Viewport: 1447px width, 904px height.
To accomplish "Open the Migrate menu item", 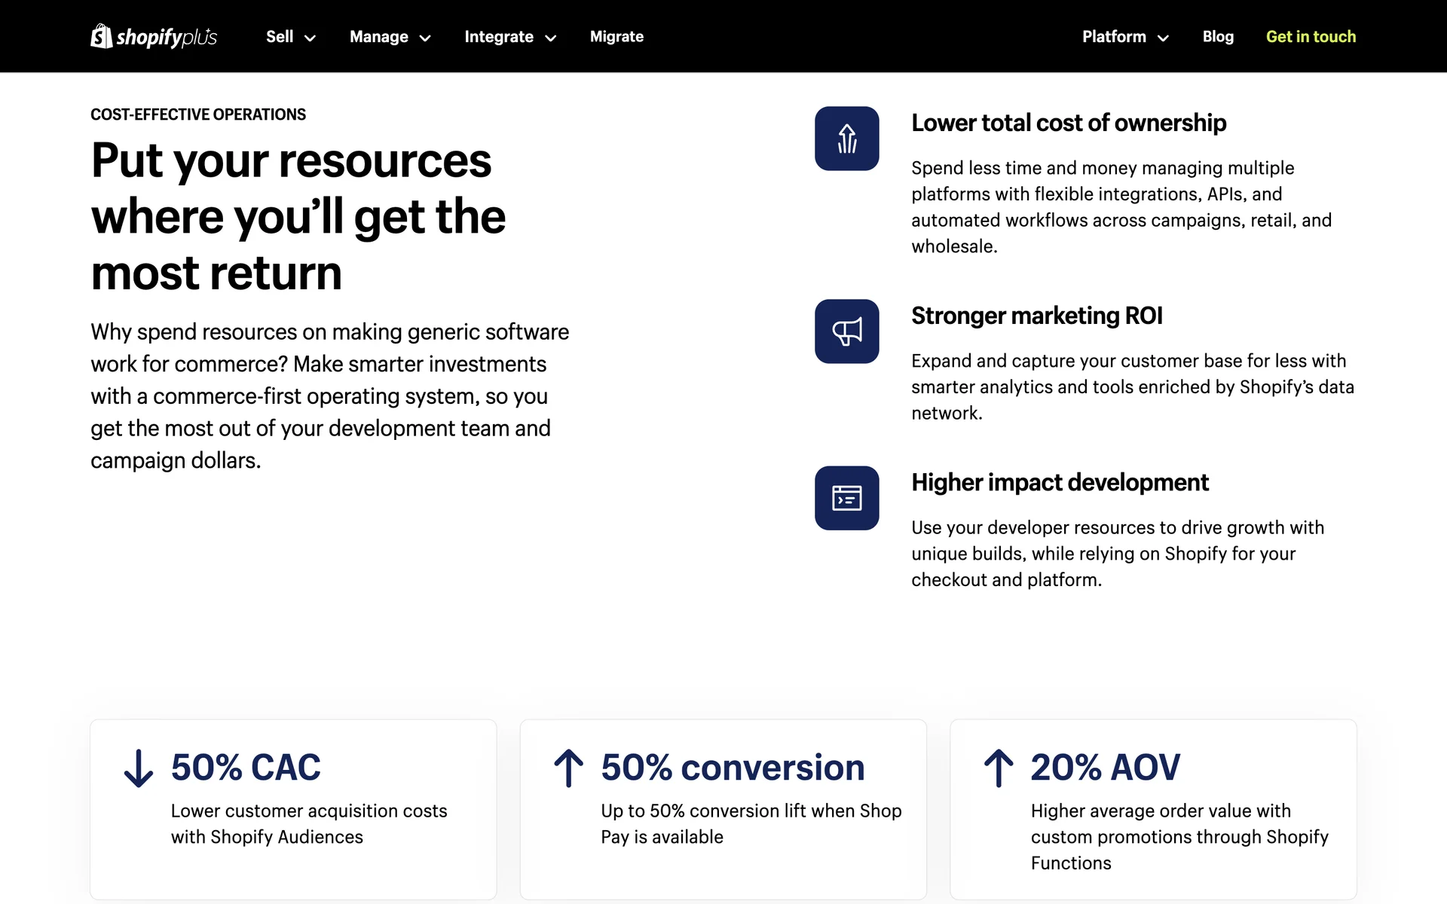I will 616,36.
